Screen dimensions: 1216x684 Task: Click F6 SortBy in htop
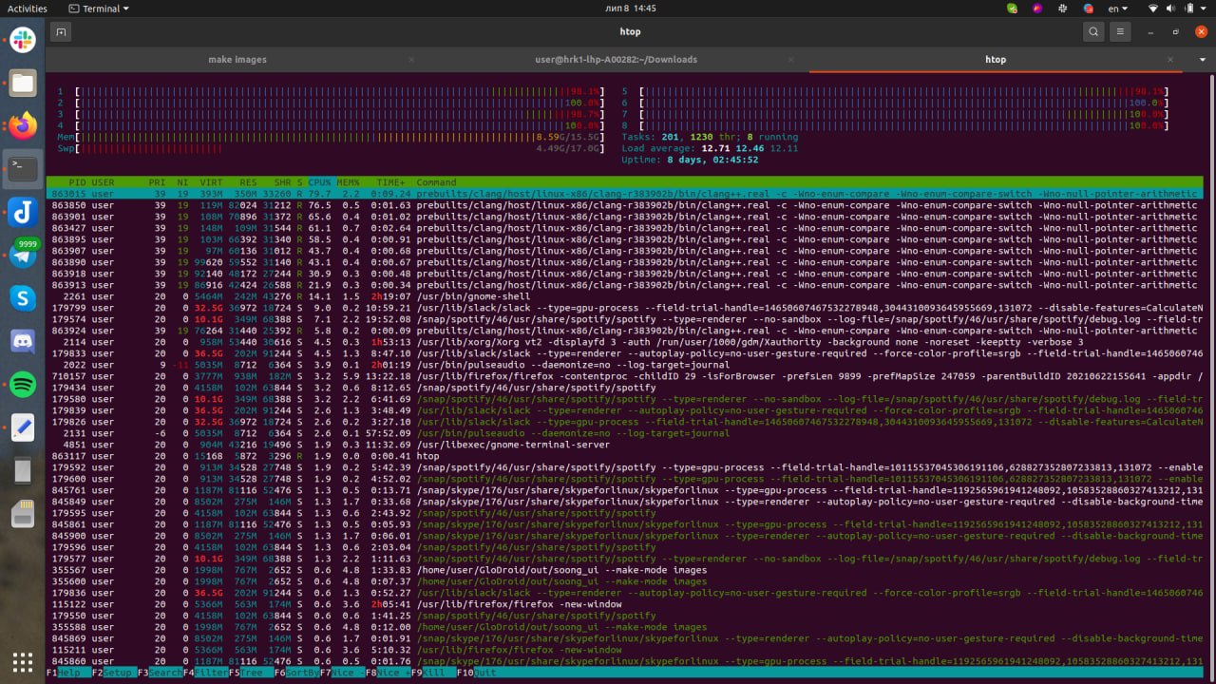296,673
